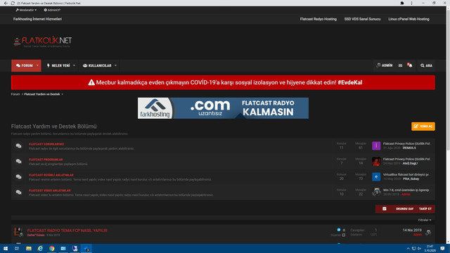Open the FLATCAST PROGRAMLAR subforum
450x253 pixels.
(46, 160)
